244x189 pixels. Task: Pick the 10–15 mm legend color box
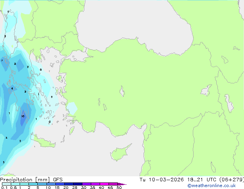pyautogui.click(x=51, y=184)
